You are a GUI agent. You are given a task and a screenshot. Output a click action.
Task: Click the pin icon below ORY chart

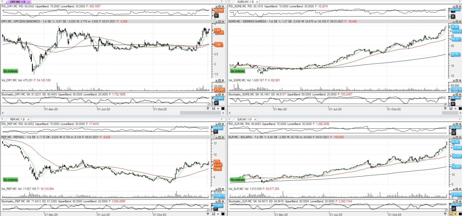[x=218, y=108]
